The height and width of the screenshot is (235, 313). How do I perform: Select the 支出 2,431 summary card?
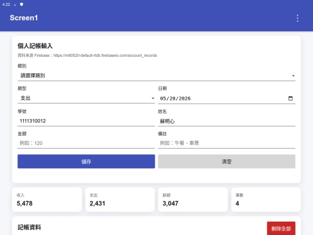[120, 200]
